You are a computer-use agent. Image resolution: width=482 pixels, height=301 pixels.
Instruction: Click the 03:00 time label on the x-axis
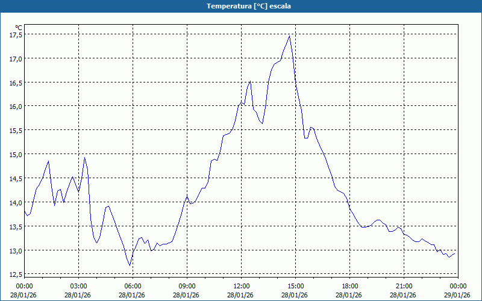(x=78, y=286)
